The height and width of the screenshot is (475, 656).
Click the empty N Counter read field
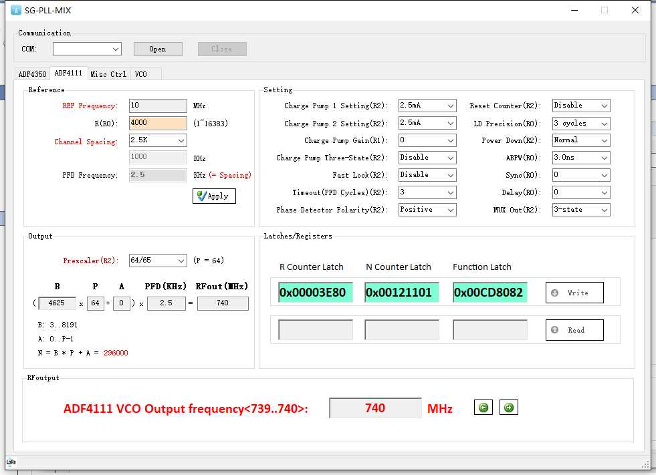pos(402,330)
